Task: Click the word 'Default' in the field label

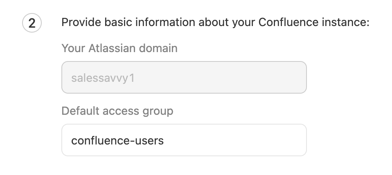Action: [78, 111]
